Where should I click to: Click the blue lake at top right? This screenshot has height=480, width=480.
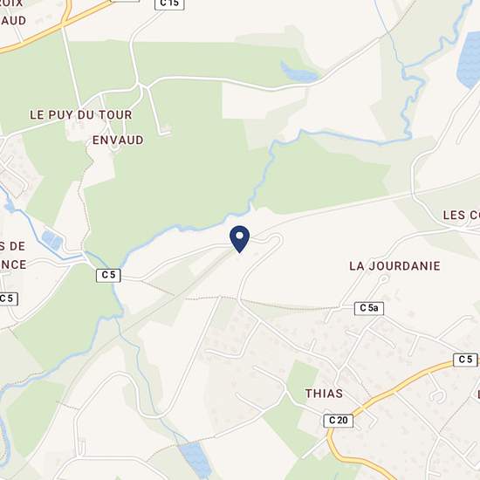click(469, 59)
